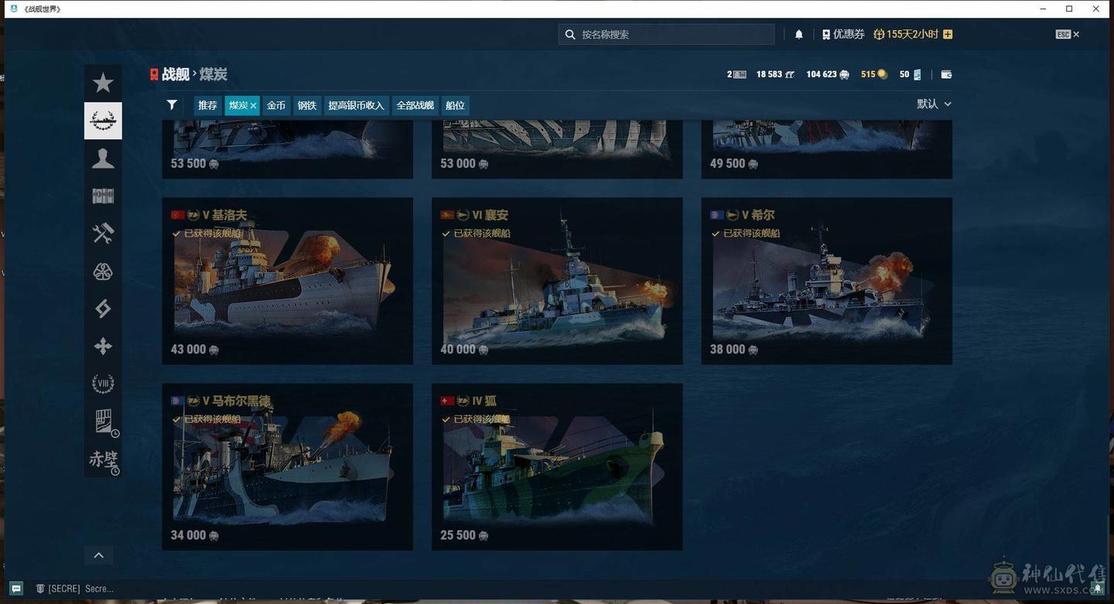Open the signals flag icon in sidebar
Image resolution: width=1114 pixels, height=604 pixels.
pos(103,309)
